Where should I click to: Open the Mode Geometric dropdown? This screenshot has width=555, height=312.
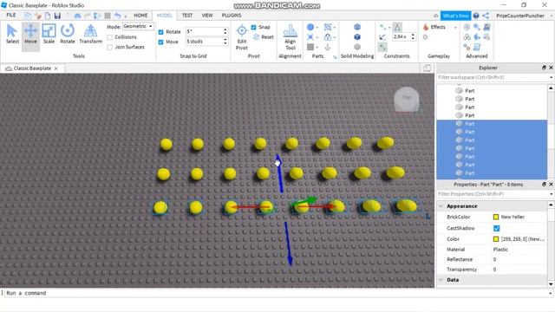138,26
